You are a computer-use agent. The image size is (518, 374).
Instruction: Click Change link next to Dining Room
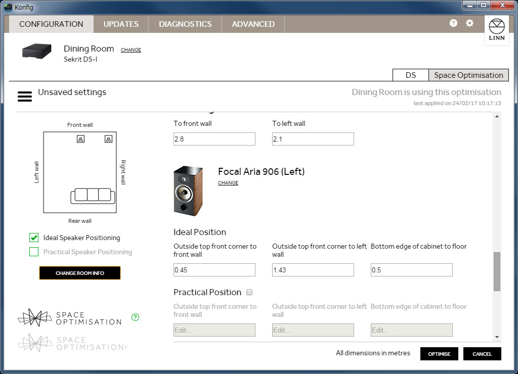pos(131,50)
